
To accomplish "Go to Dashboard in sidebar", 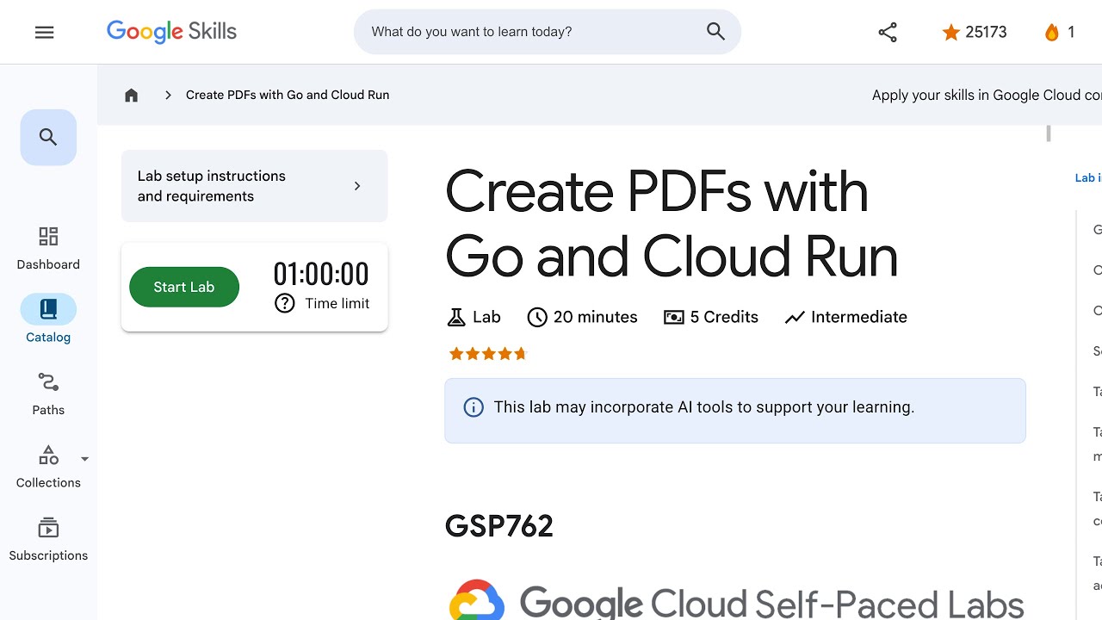I will pos(48,249).
